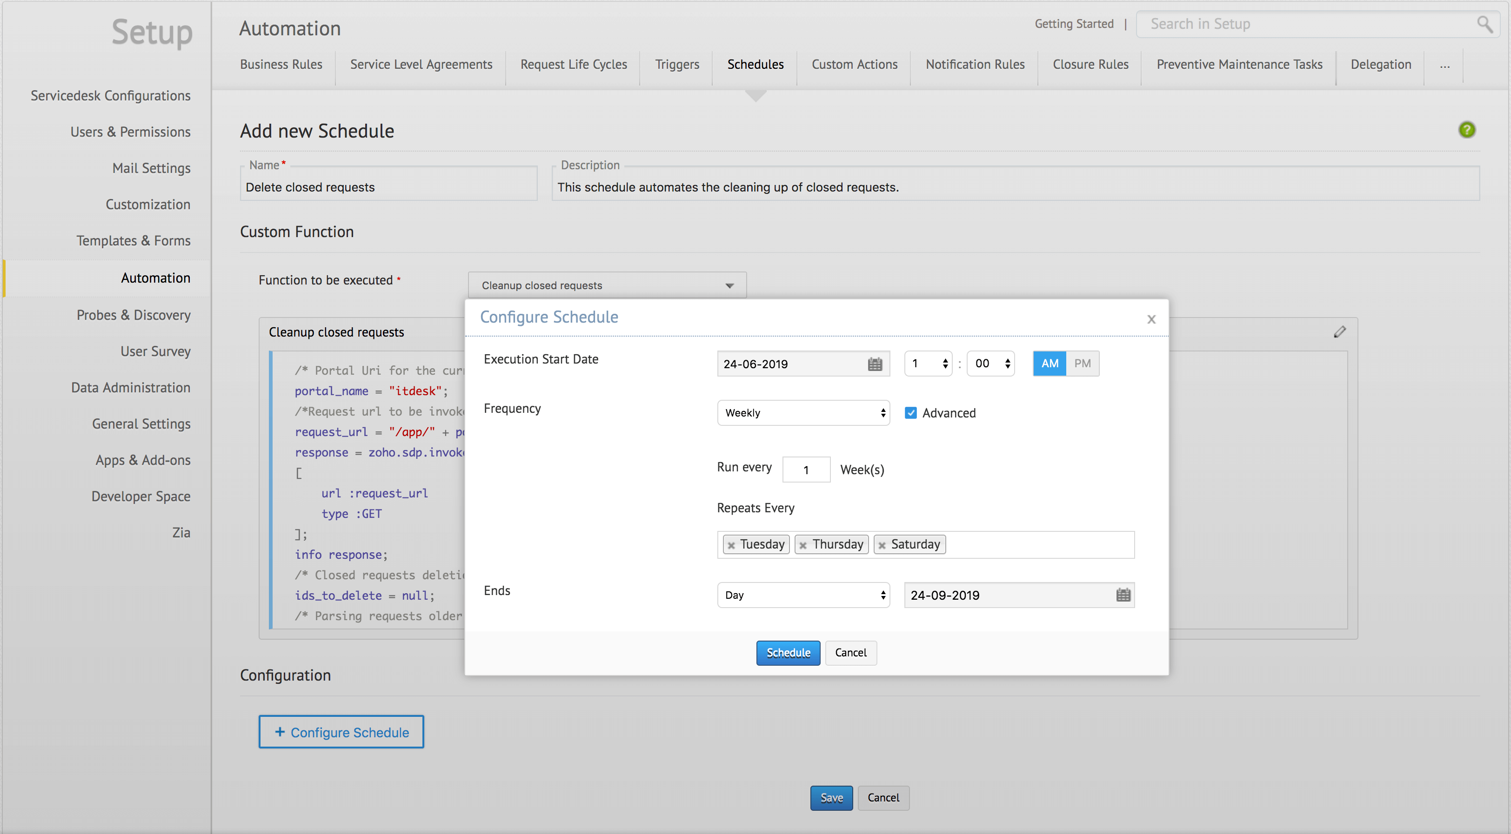Viewport: 1511px width, 834px height.
Task: Click the Run every weeks input field
Action: coord(806,470)
